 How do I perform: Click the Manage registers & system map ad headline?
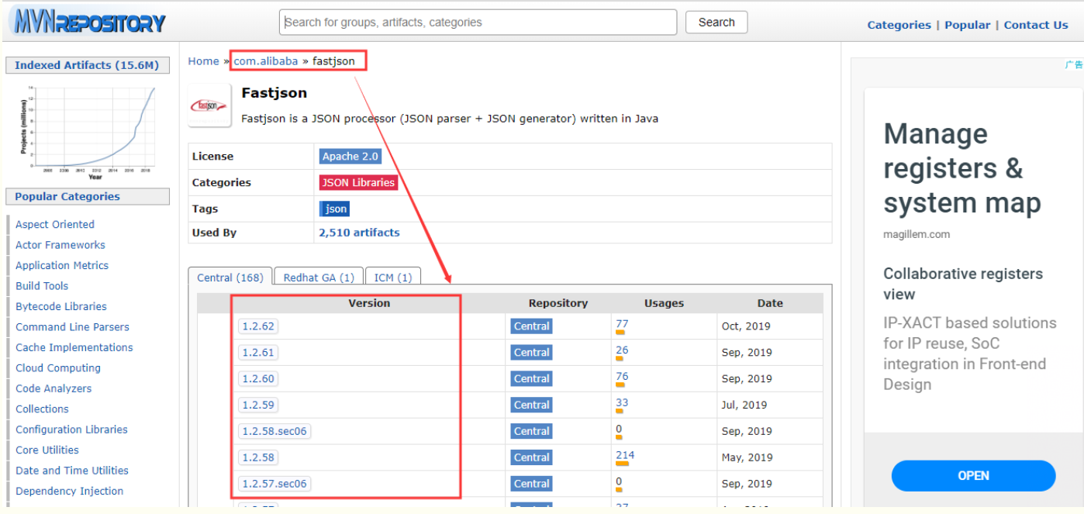pyautogui.click(x=962, y=168)
